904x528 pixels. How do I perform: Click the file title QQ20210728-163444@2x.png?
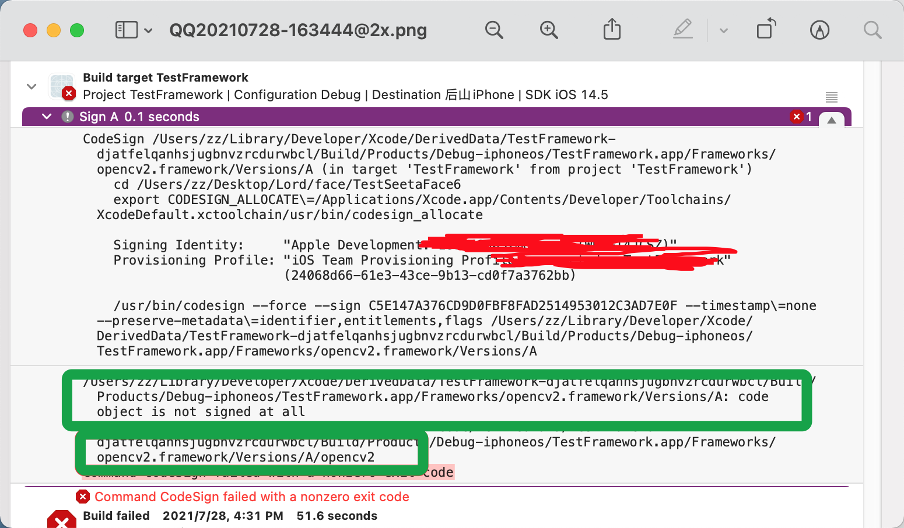pyautogui.click(x=298, y=30)
